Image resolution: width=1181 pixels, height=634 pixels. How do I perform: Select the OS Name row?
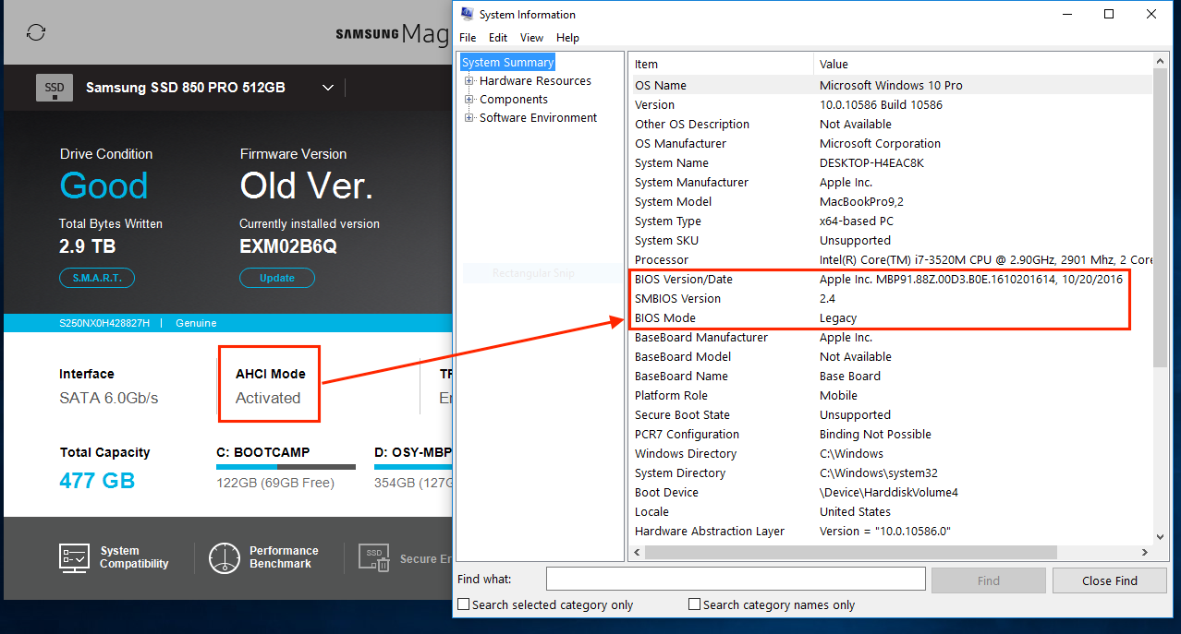coord(891,85)
